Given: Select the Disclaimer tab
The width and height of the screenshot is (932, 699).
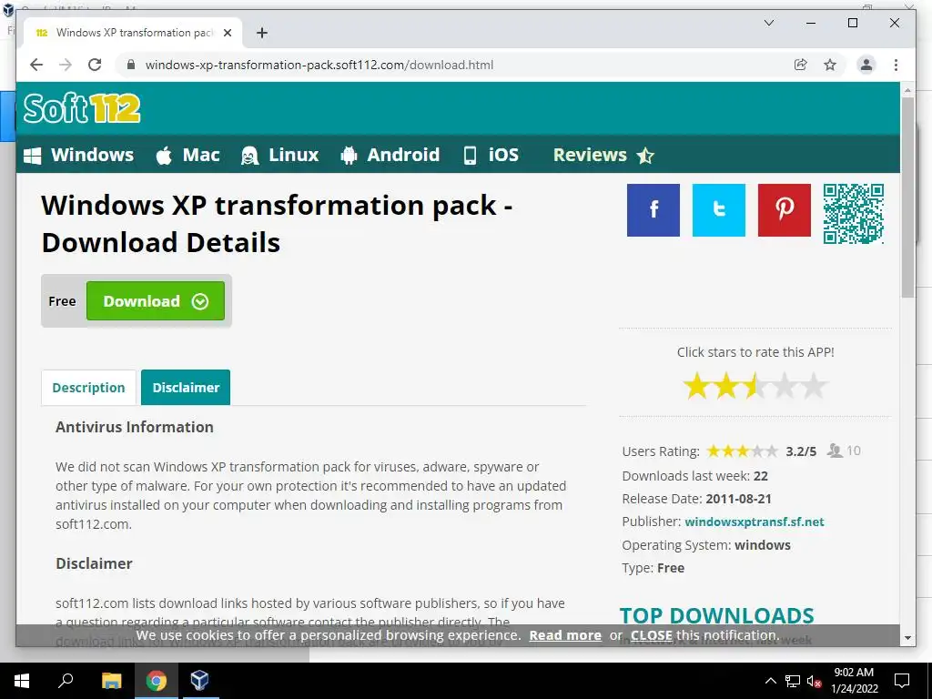Looking at the screenshot, I should [186, 388].
